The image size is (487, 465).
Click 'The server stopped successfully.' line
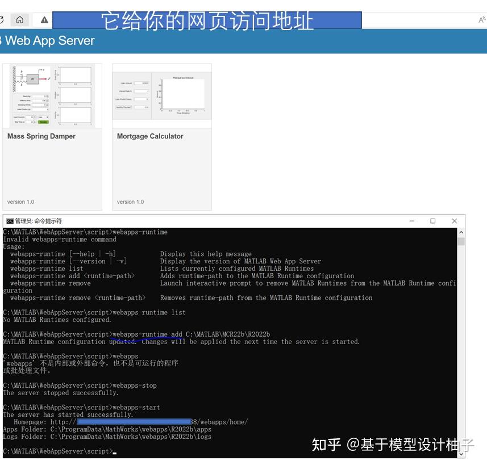[x=61, y=393]
